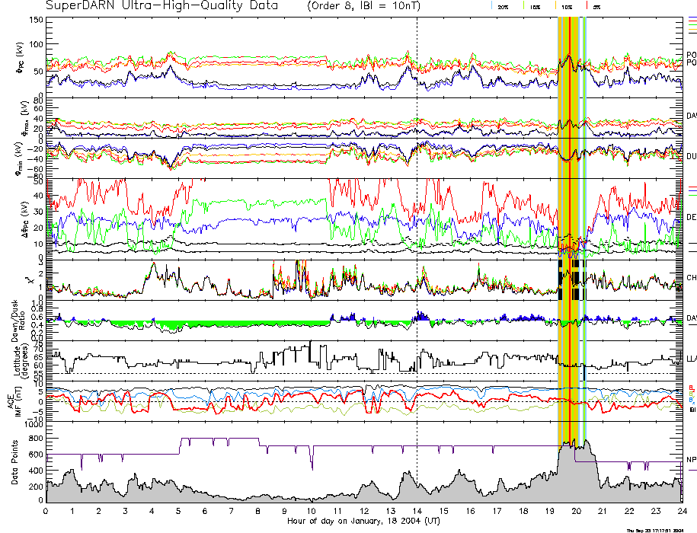The width and height of the screenshot is (697, 533).
Task: Click the 'Thu Sep 23 17:17:51 2004' timestamp
Action: pyautogui.click(x=655, y=530)
